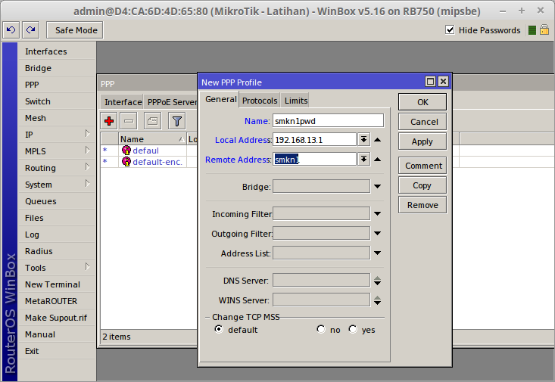Screen dimensions: 555x382
Task: Click the funnel Filter icon in PPP window
Action: [x=177, y=121]
